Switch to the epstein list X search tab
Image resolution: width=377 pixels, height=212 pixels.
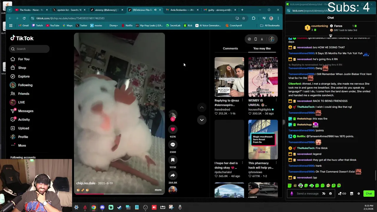coord(69,10)
